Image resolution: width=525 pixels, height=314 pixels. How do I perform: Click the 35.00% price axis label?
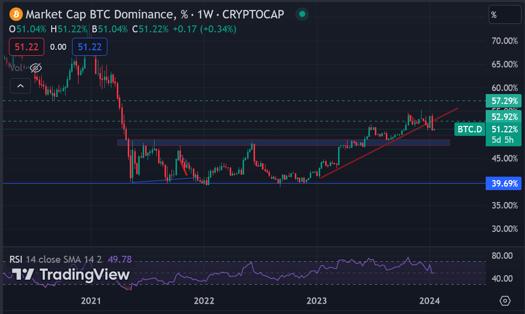(x=505, y=206)
